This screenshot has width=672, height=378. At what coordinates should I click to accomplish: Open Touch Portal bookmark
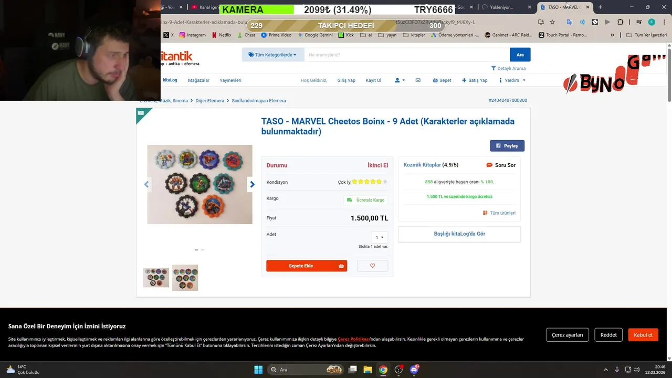point(563,35)
